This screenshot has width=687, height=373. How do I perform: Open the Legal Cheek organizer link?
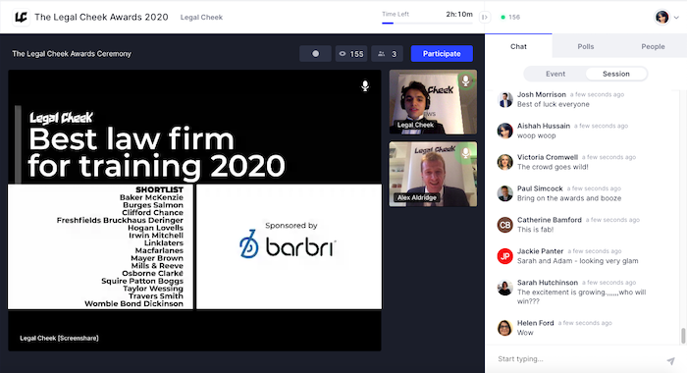201,17
